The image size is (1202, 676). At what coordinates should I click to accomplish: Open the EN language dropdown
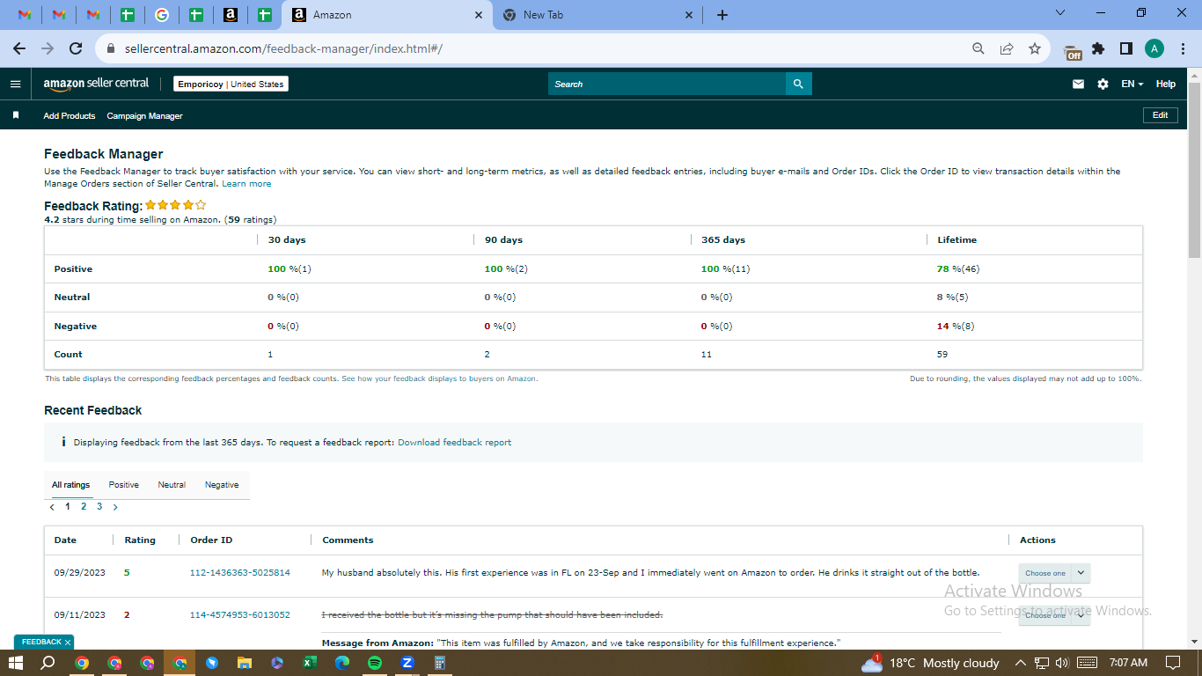[1132, 84]
